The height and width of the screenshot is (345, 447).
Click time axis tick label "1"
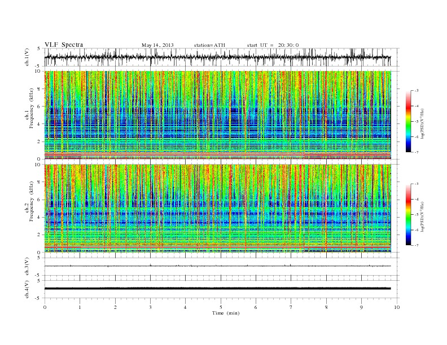click(80, 307)
